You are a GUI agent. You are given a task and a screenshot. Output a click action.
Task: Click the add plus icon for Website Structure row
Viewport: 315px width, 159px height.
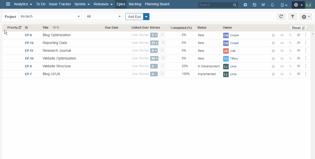273,66
